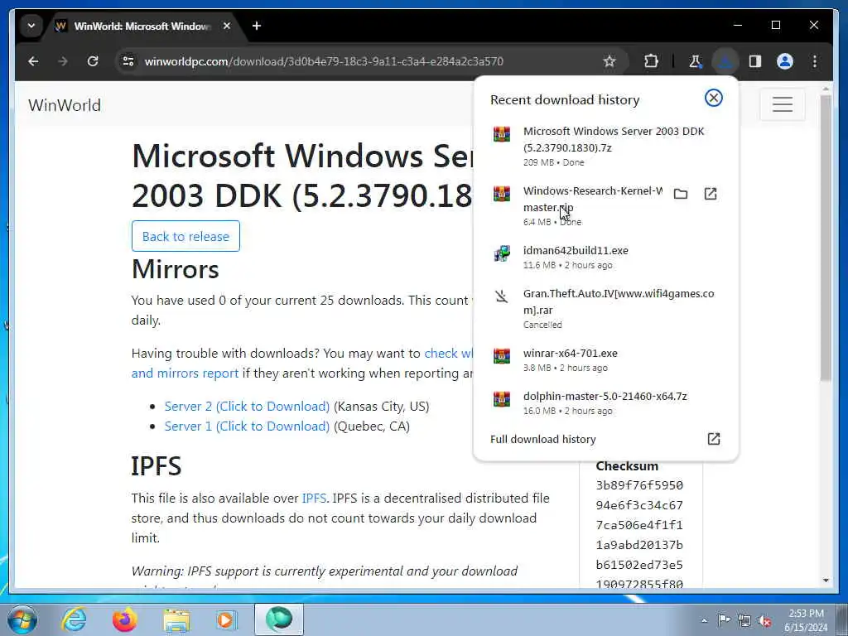Open the Extensions puzzle icon
This screenshot has width=848, height=636.
point(651,61)
